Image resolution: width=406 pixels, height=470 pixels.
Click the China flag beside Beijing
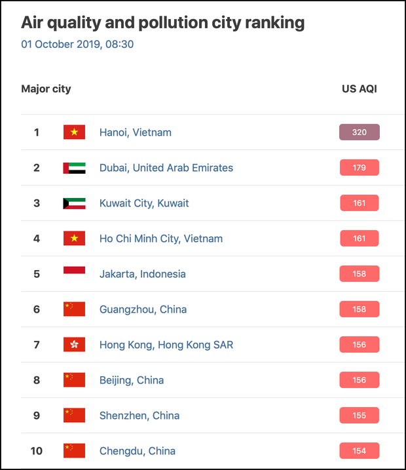(x=74, y=380)
